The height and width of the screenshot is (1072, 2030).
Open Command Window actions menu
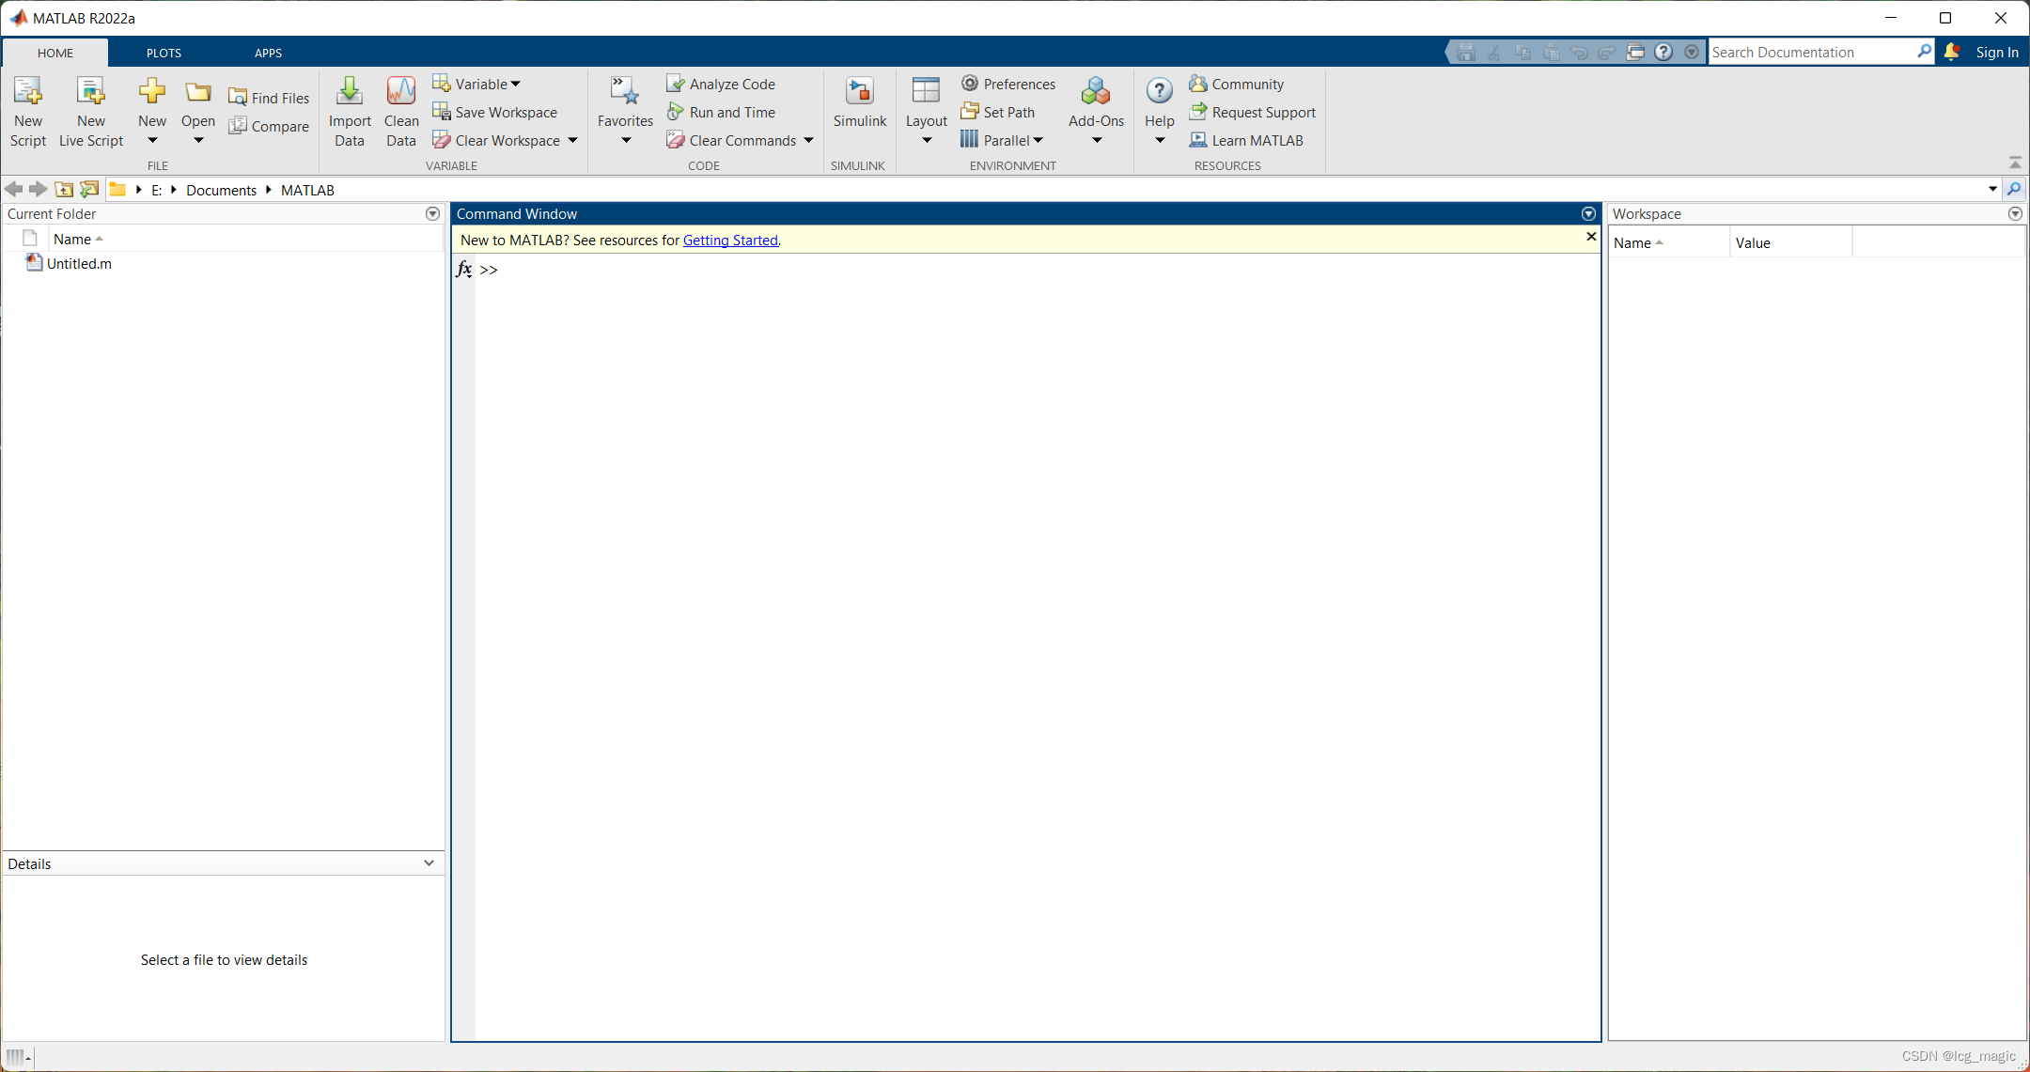point(1588,213)
